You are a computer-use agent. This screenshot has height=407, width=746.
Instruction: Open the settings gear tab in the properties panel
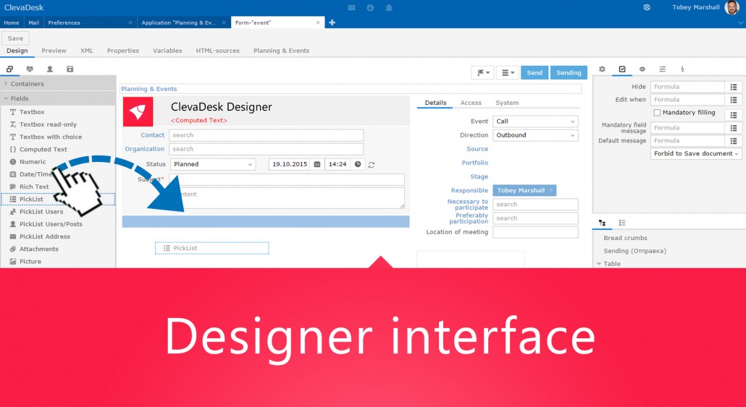(x=602, y=69)
